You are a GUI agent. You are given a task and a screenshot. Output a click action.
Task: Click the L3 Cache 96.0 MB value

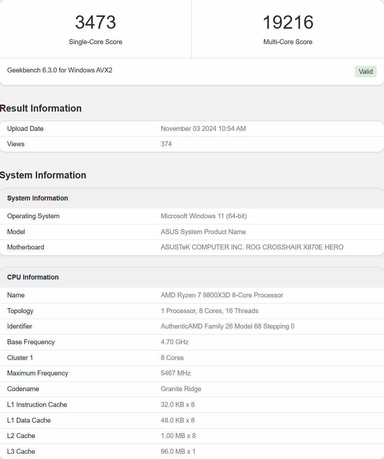(x=178, y=452)
